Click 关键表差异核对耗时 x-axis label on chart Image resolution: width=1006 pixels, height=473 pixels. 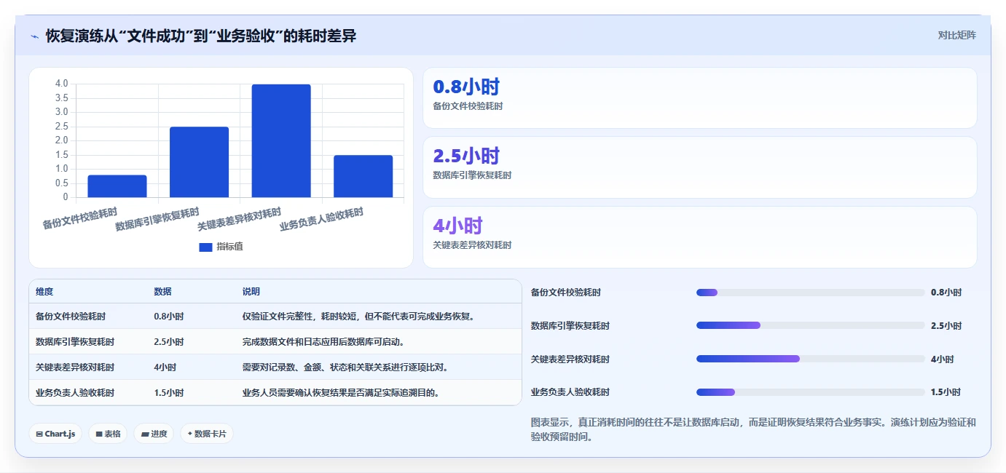(240, 220)
